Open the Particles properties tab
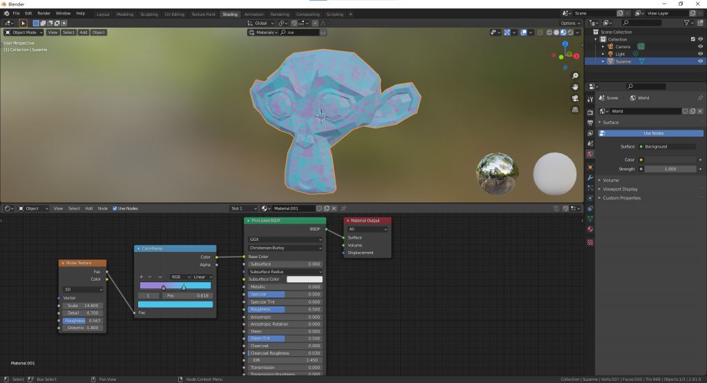The height and width of the screenshot is (383, 707). (x=590, y=188)
